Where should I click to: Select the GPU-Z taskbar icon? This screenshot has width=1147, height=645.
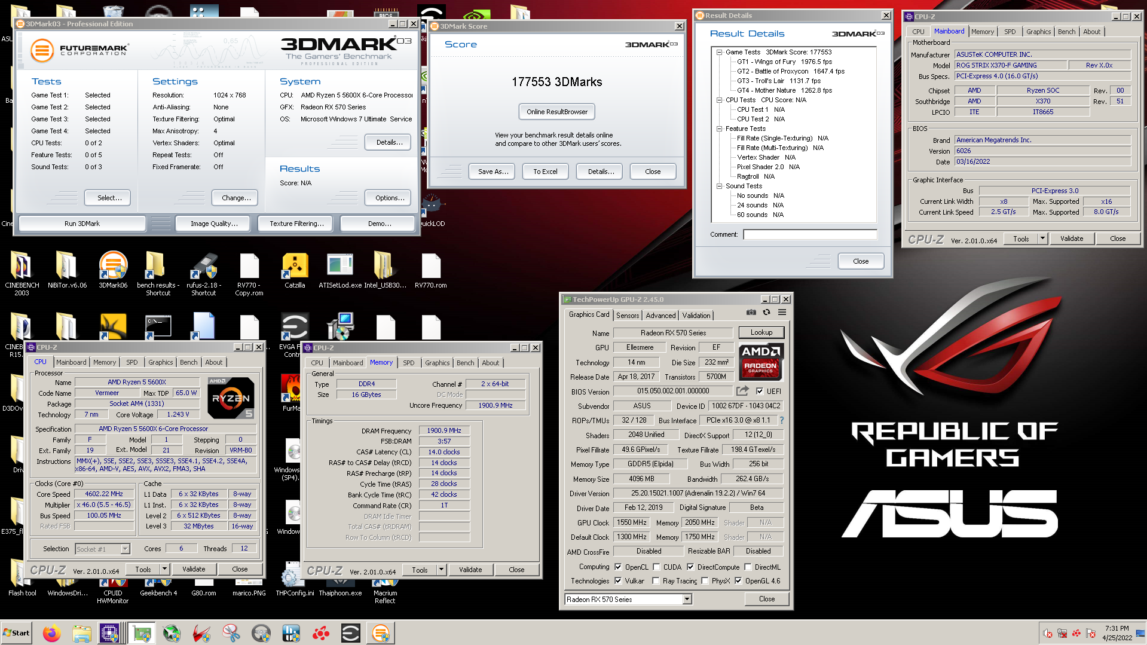point(142,633)
